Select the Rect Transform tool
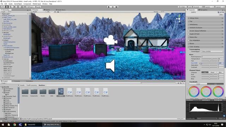This screenshot has height=127, width=226. pyautogui.click(x=18, y=7)
